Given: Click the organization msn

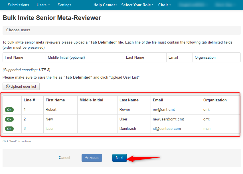Looking at the screenshot, I should 207,129.
